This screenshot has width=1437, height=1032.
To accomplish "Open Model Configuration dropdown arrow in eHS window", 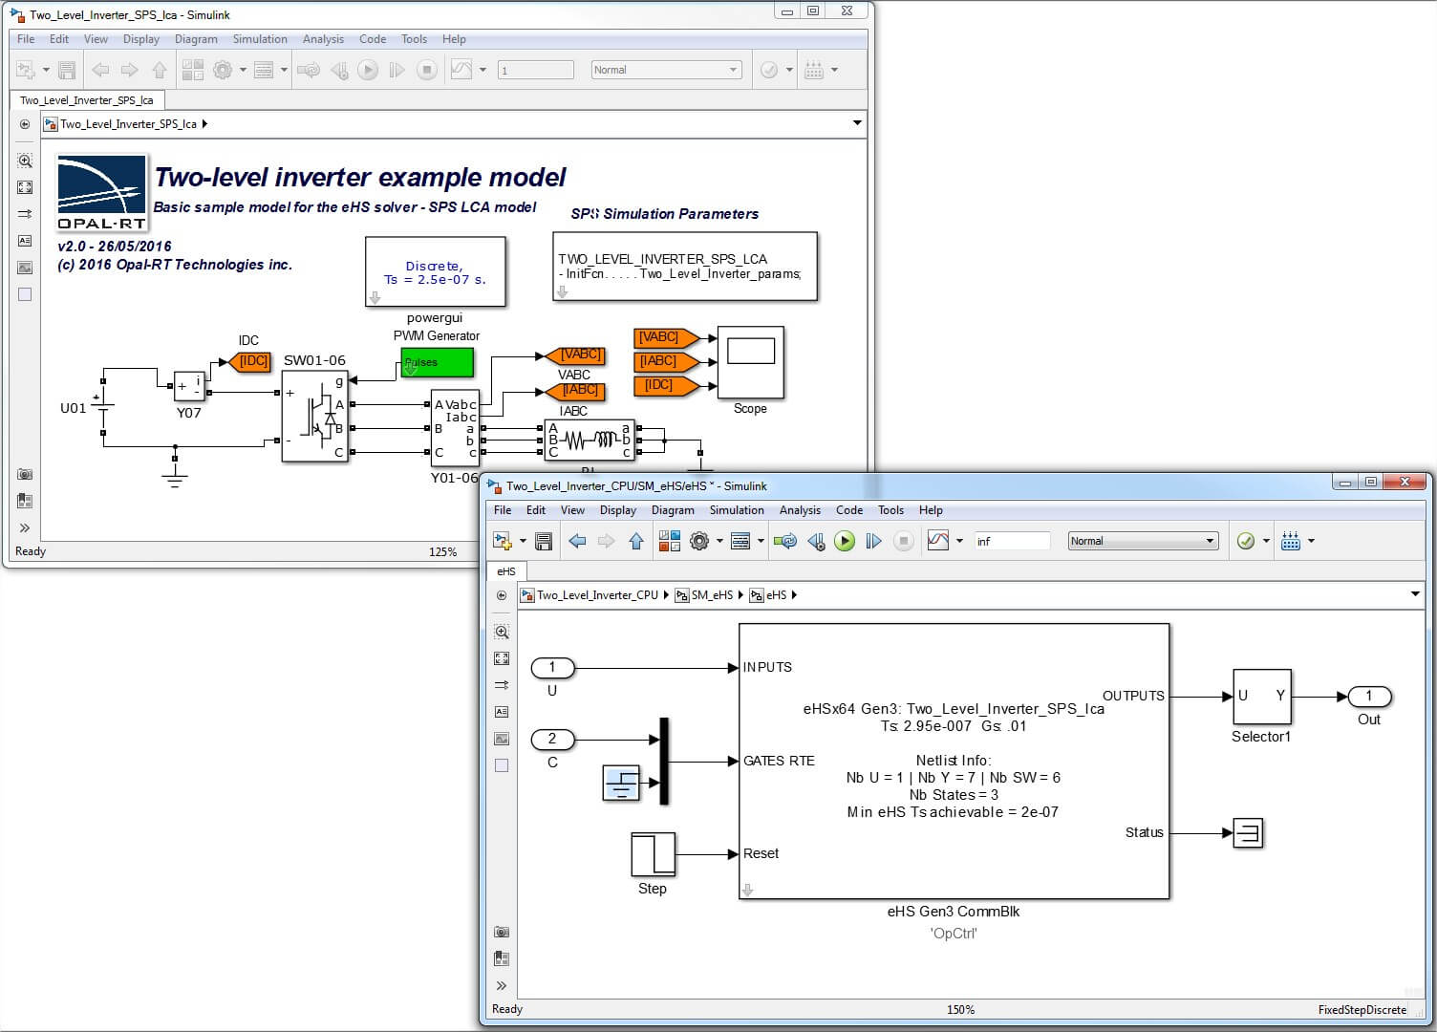I will [x=719, y=541].
